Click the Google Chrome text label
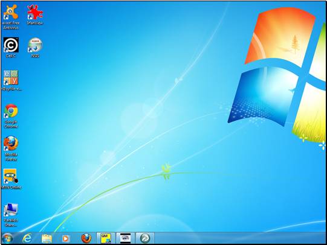Viewport: 327px width, 245px height. point(11,124)
